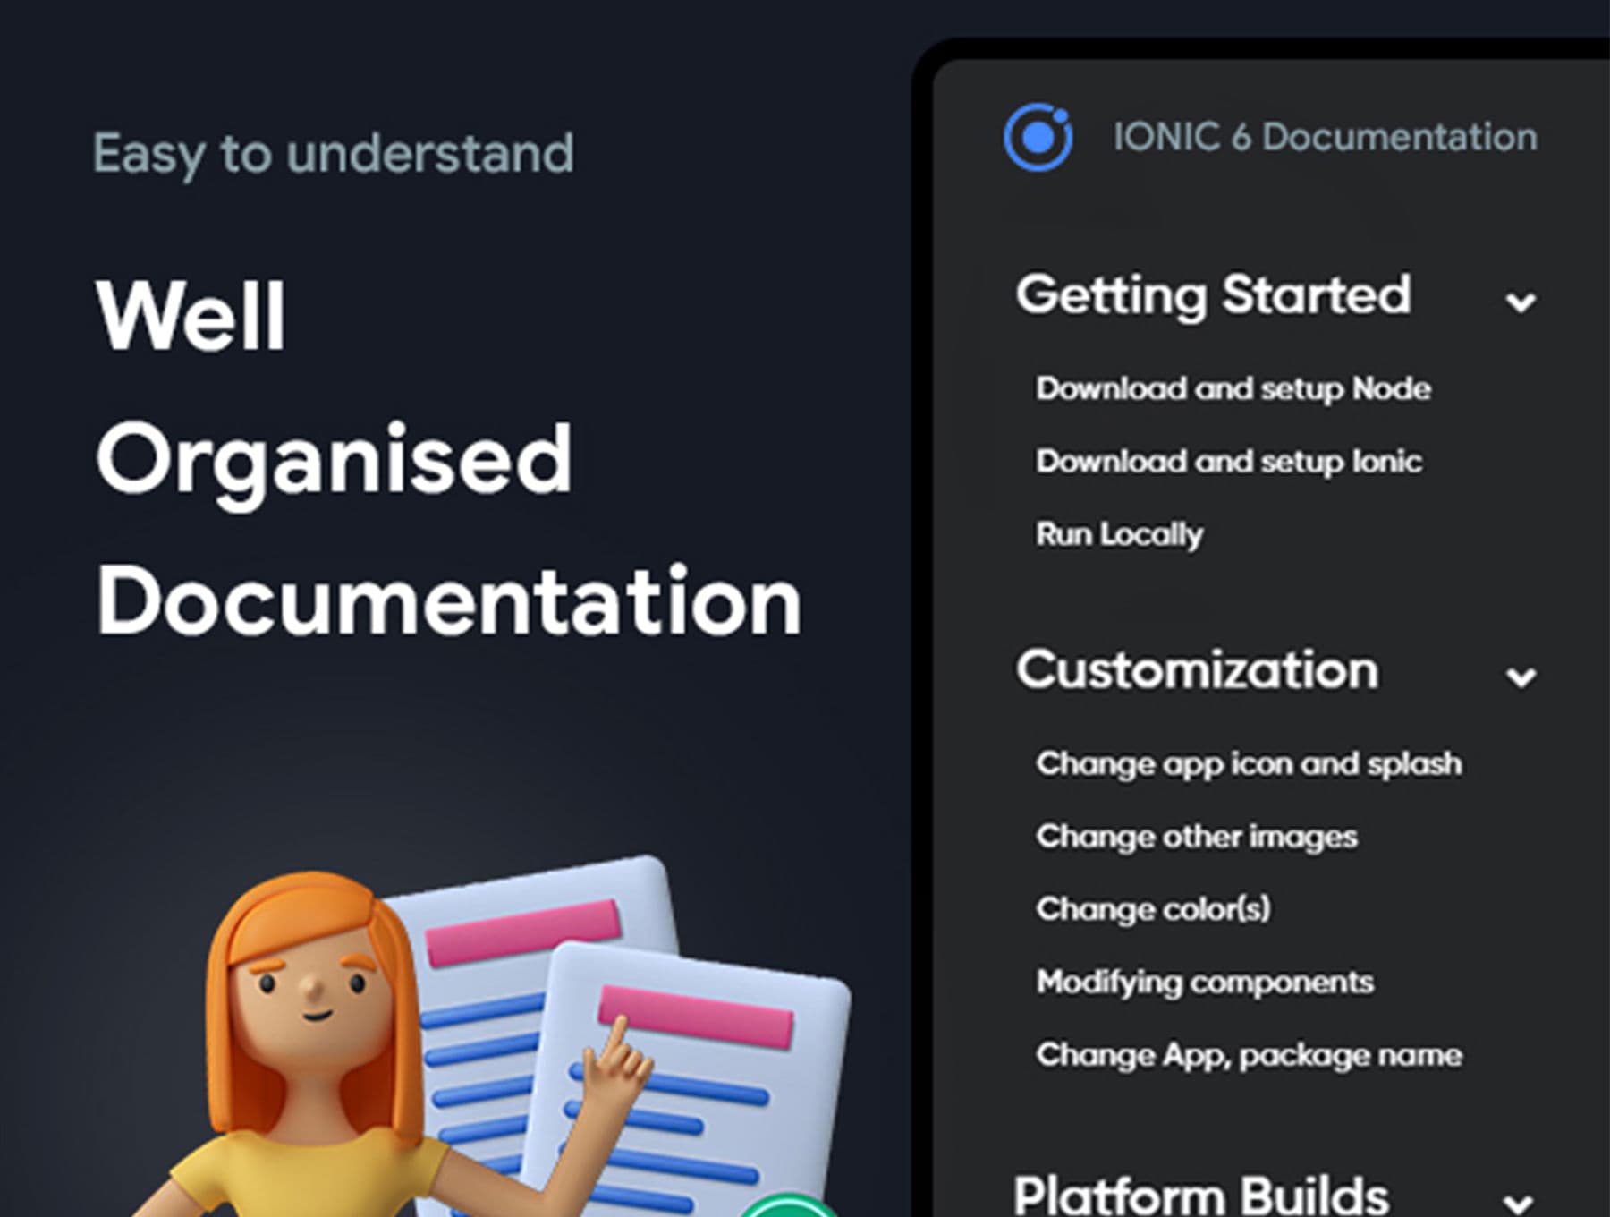This screenshot has width=1610, height=1217.
Task: Click the Ionic logo icon
Action: pos(1038,138)
